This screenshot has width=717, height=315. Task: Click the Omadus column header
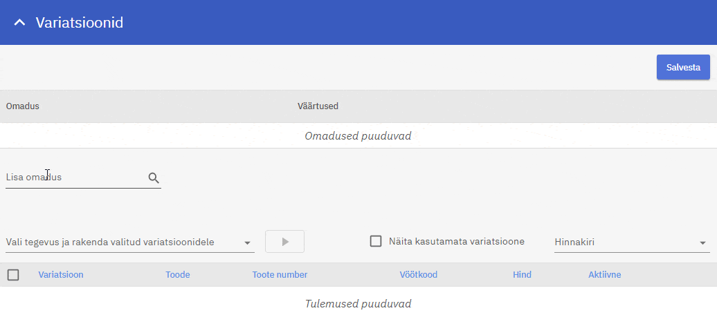[x=23, y=106]
